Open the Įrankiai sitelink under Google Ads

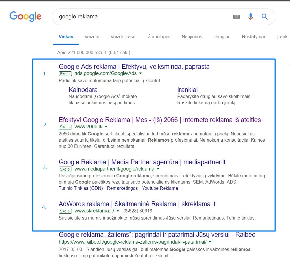[x=187, y=90]
